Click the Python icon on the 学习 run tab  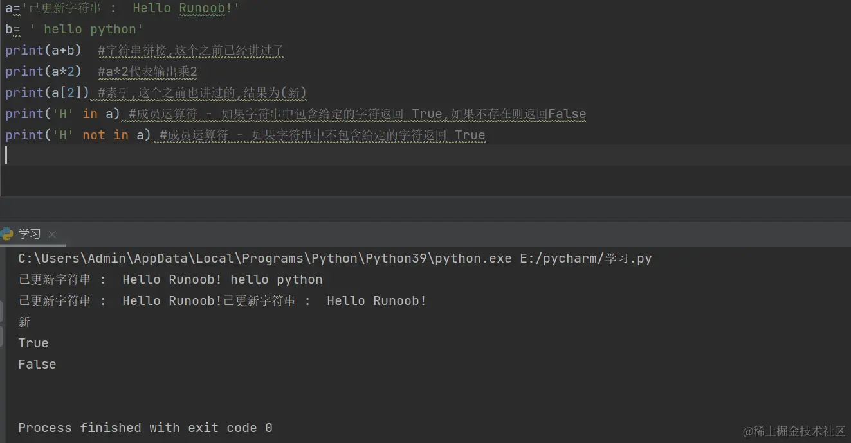[7, 234]
